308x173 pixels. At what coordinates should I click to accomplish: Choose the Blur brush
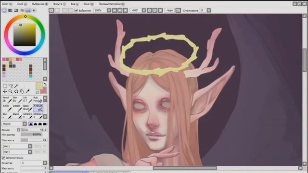coord(7,116)
